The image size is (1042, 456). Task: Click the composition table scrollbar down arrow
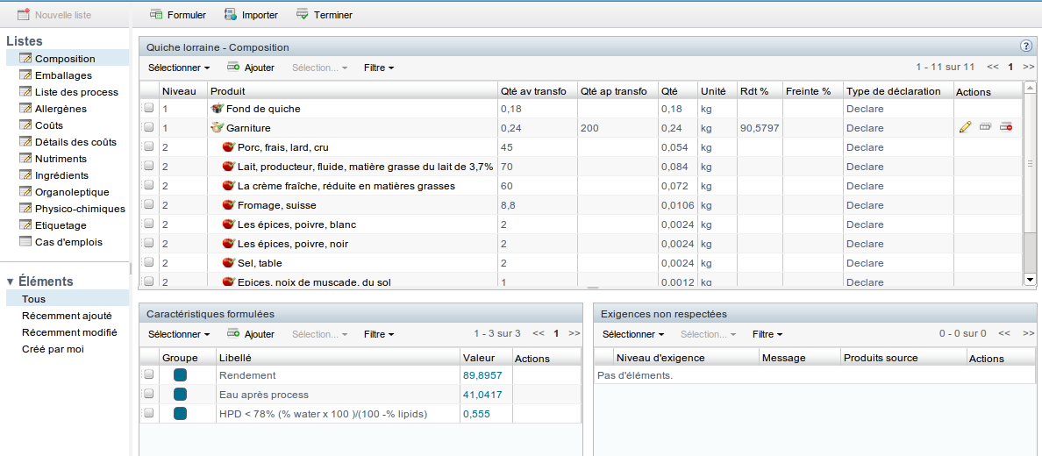coord(1030,280)
